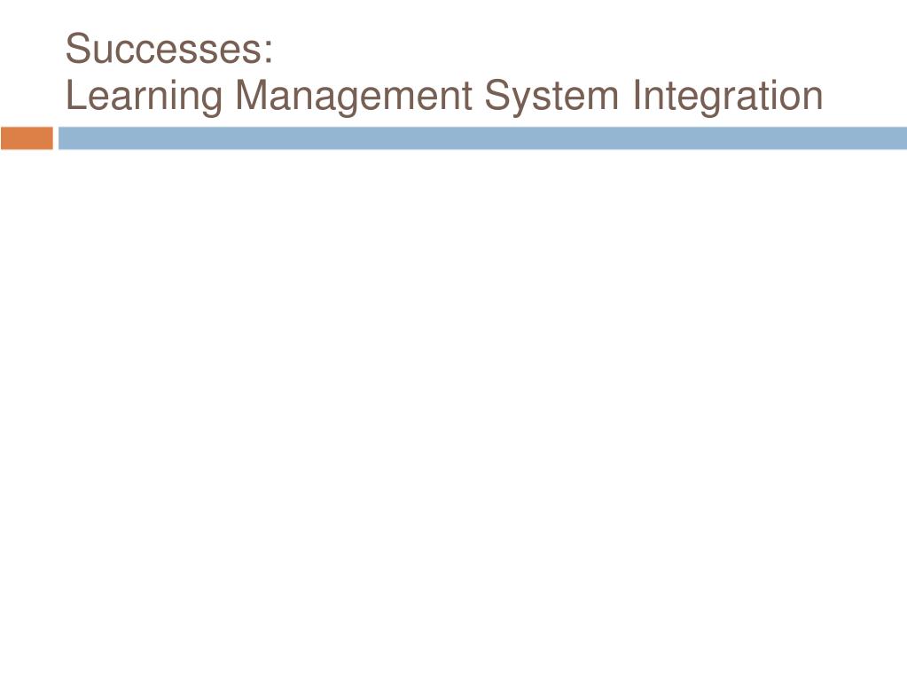Click the word "Successes:" in the title

(169, 49)
